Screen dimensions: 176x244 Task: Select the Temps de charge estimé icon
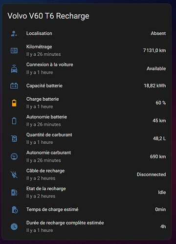[15, 210]
